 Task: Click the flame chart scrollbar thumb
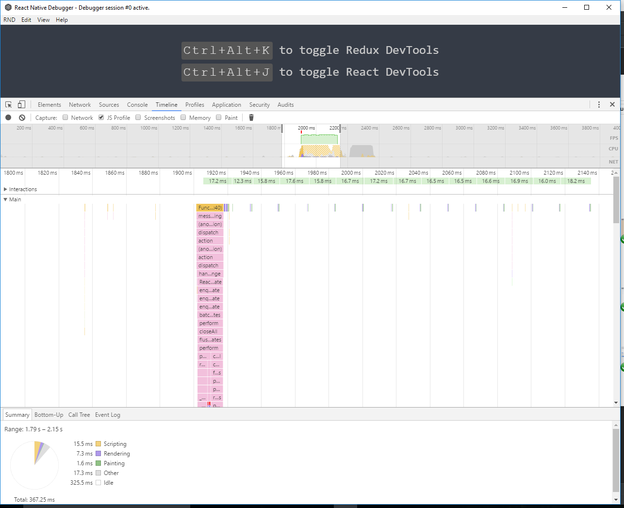pyautogui.click(x=616, y=199)
